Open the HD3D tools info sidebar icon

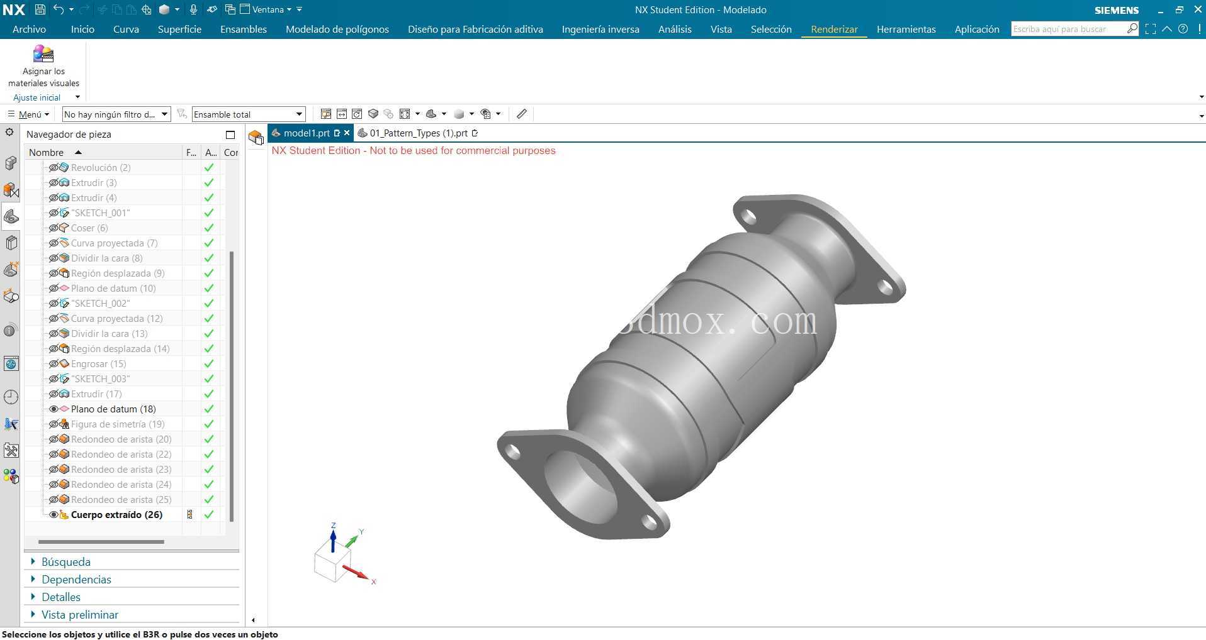click(11, 330)
